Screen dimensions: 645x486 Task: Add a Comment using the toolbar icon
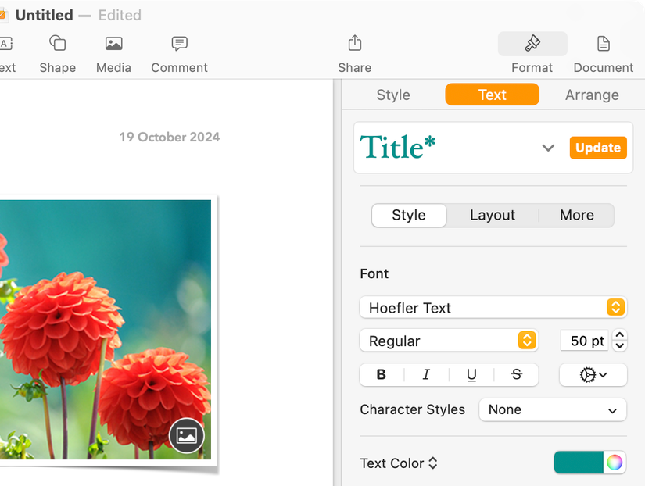pos(179,45)
